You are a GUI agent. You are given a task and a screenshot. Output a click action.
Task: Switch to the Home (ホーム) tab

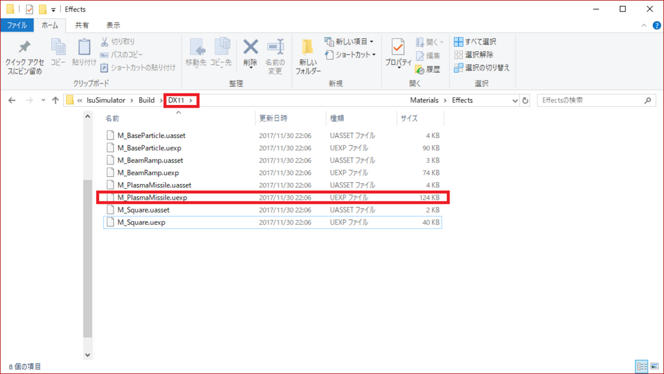(x=49, y=25)
